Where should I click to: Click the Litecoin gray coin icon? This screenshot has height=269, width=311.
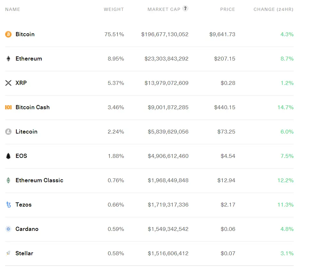click(8, 132)
